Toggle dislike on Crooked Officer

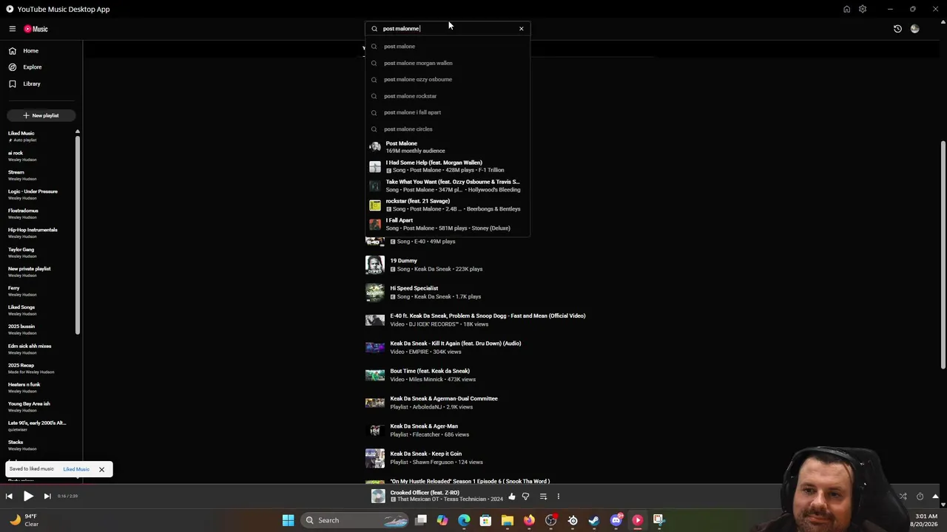525,497
